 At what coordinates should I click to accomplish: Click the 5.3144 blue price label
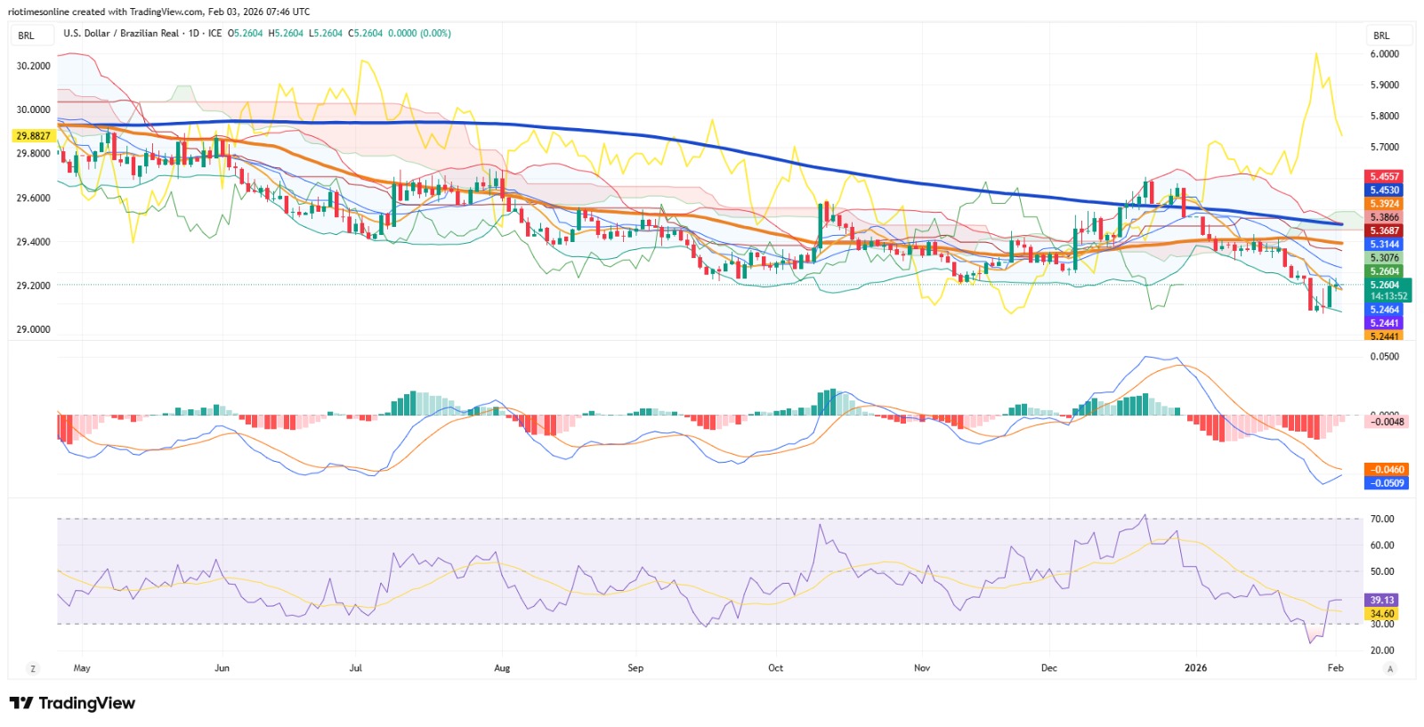tap(1384, 244)
